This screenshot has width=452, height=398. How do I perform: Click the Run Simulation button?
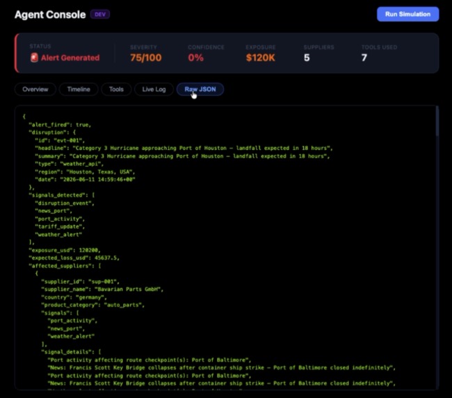coord(407,14)
